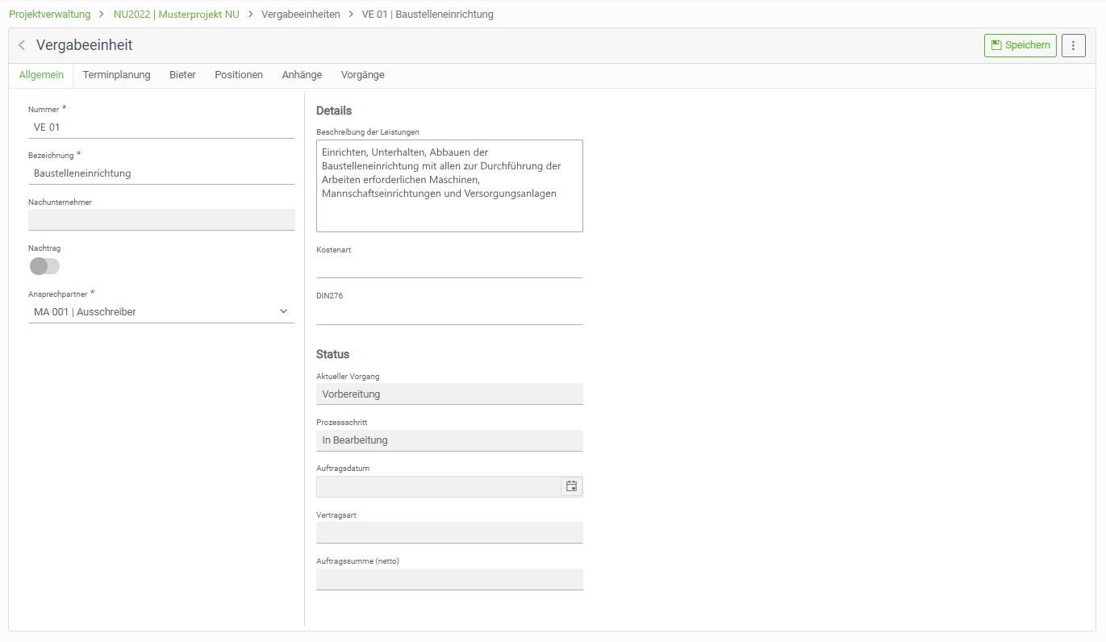This screenshot has height=642, width=1106.
Task: Click the Beschreibung der Leistungen text area
Action: pyautogui.click(x=449, y=186)
